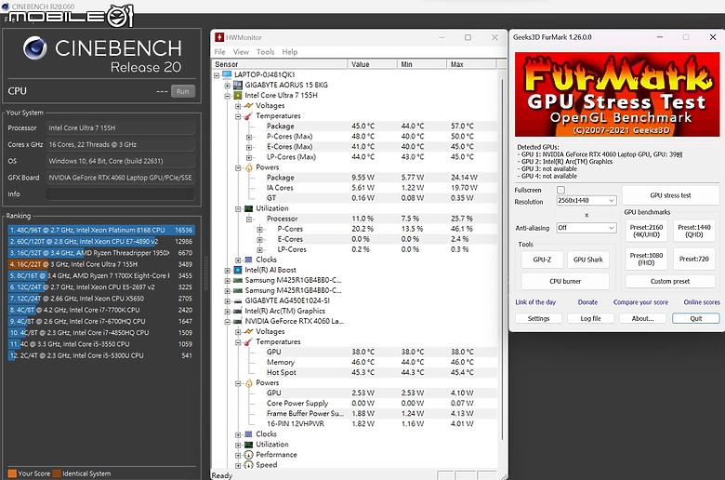725x480 pixels.
Task: Click the Quit button in FurMark
Action: (x=696, y=318)
